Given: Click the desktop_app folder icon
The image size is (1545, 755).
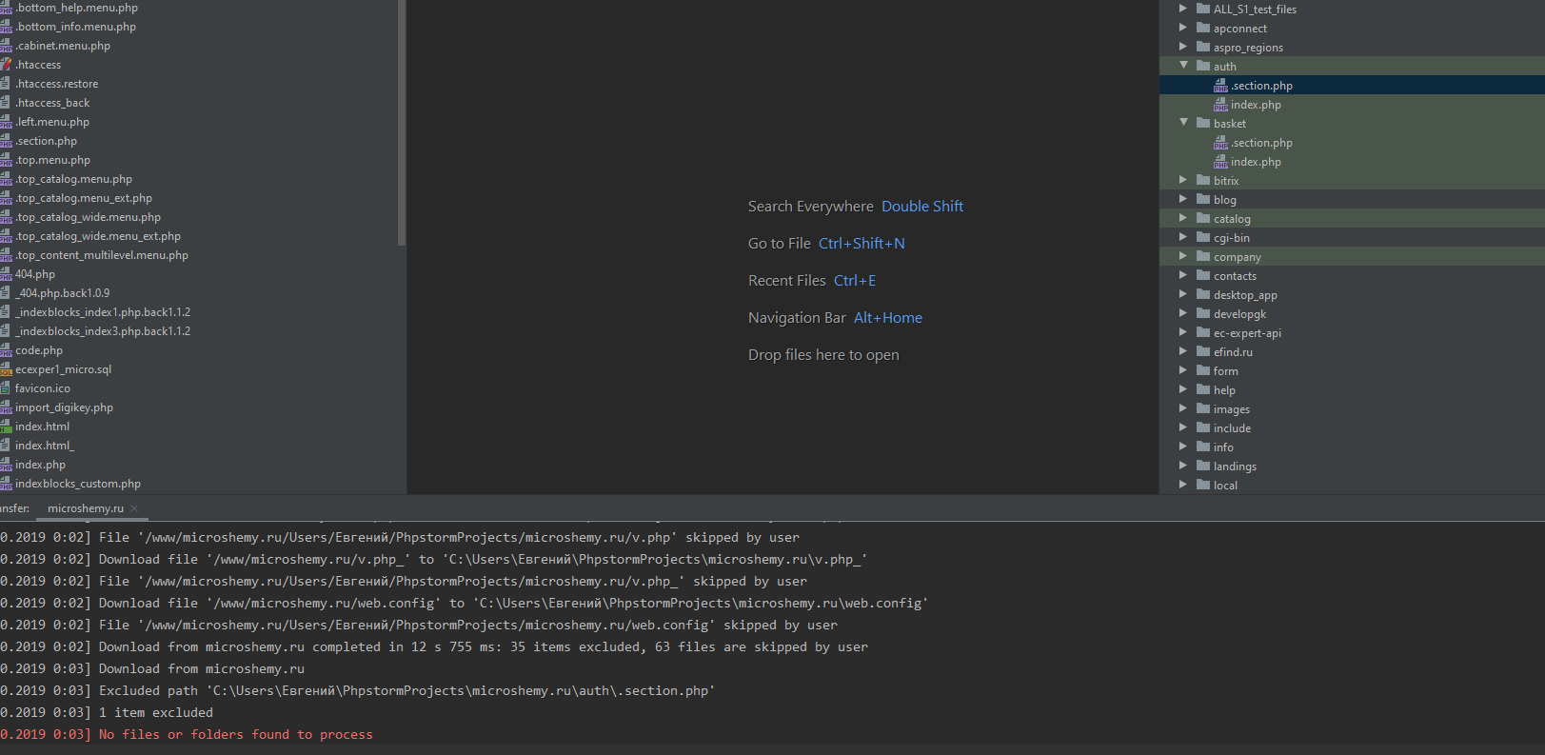Looking at the screenshot, I should click(x=1203, y=294).
